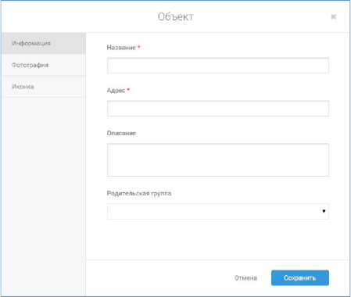The width and height of the screenshot is (351, 297).
Task: Click the Адрес field label
Action: coord(116,91)
